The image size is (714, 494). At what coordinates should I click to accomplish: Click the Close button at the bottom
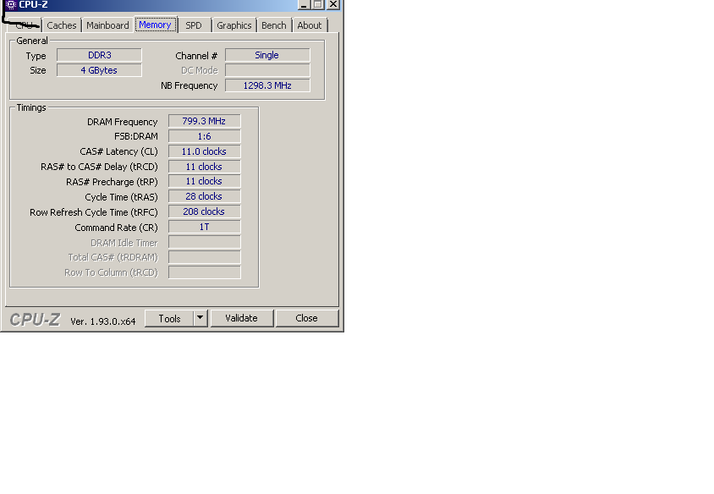[x=306, y=318]
